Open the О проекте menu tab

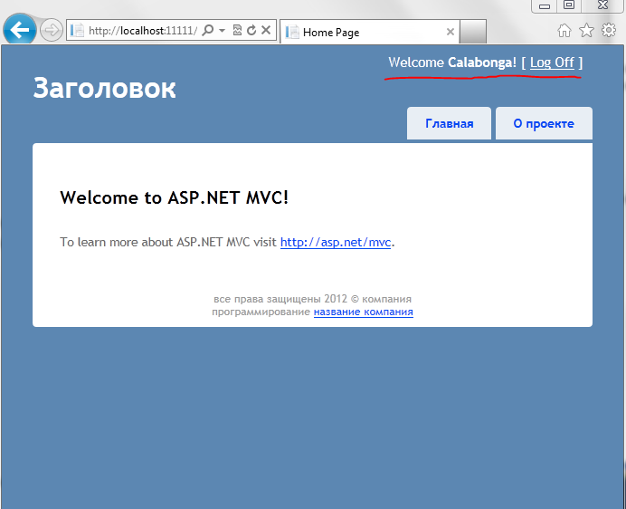click(x=544, y=123)
